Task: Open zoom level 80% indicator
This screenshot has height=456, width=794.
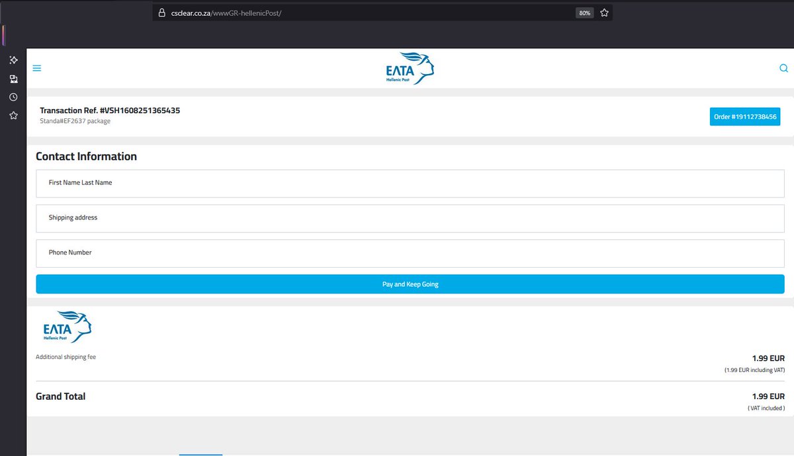Action: 584,13
